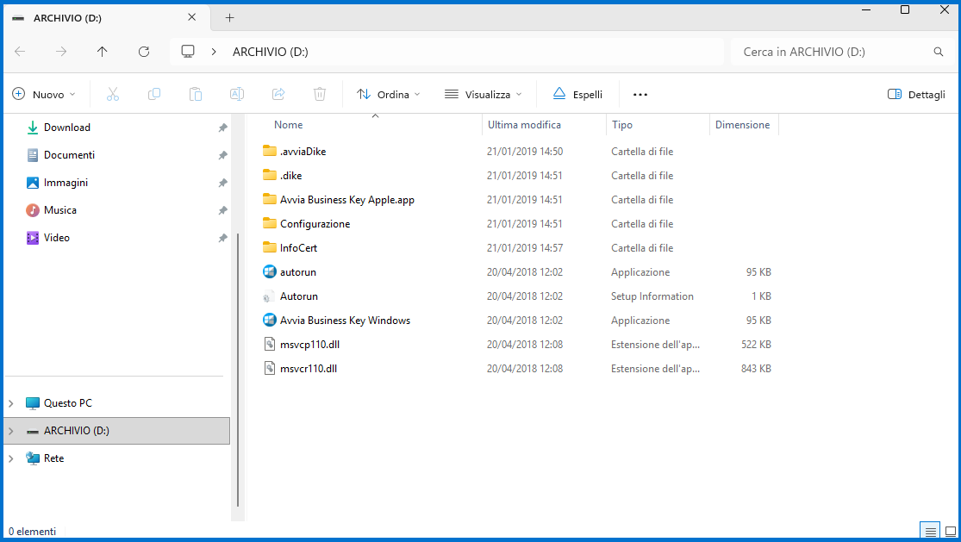Open the Ordina sort dropdown
Screen dimensions: 961x542
coord(389,94)
